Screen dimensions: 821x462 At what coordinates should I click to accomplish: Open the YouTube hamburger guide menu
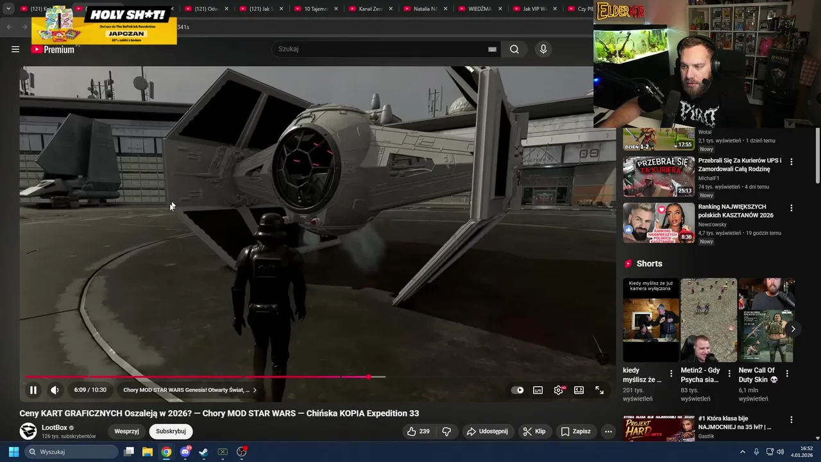coord(15,49)
